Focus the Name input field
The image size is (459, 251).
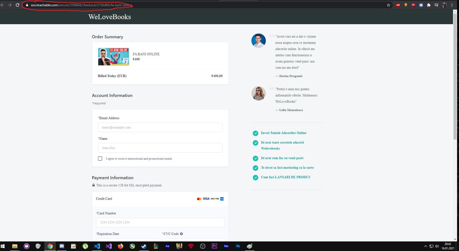click(x=160, y=148)
